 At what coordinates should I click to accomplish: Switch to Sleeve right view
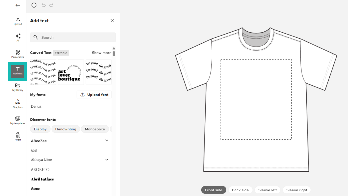tap(297, 190)
